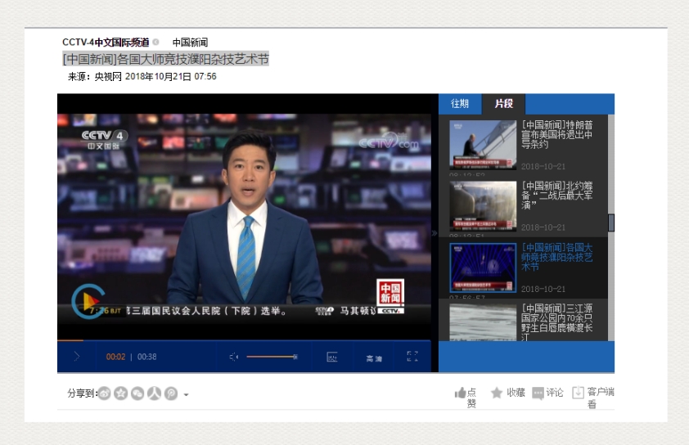This screenshot has width=689, height=445.
Task: Mute the video with the speaker icon
Action: 234,357
